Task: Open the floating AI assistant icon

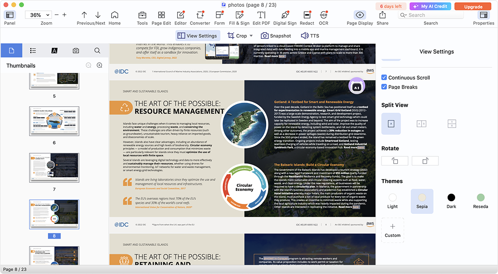Action: coord(357,86)
